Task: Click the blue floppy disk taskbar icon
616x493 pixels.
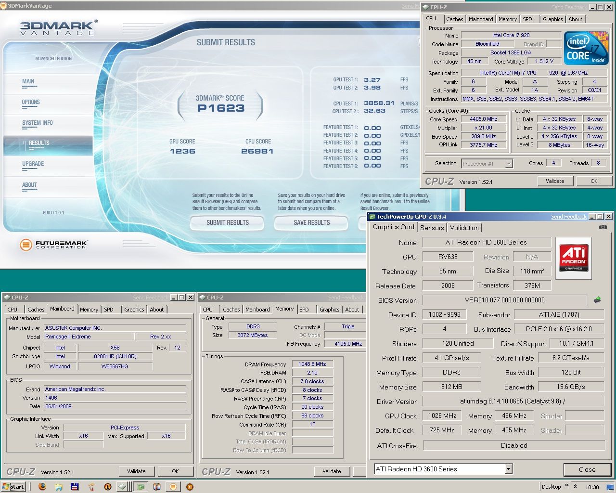Action: click(x=75, y=487)
